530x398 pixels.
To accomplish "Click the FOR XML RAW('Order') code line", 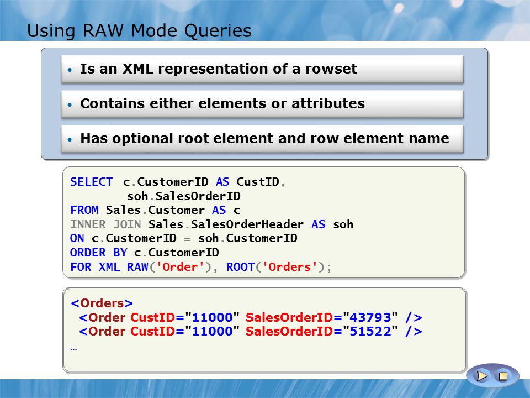I will (141, 266).
